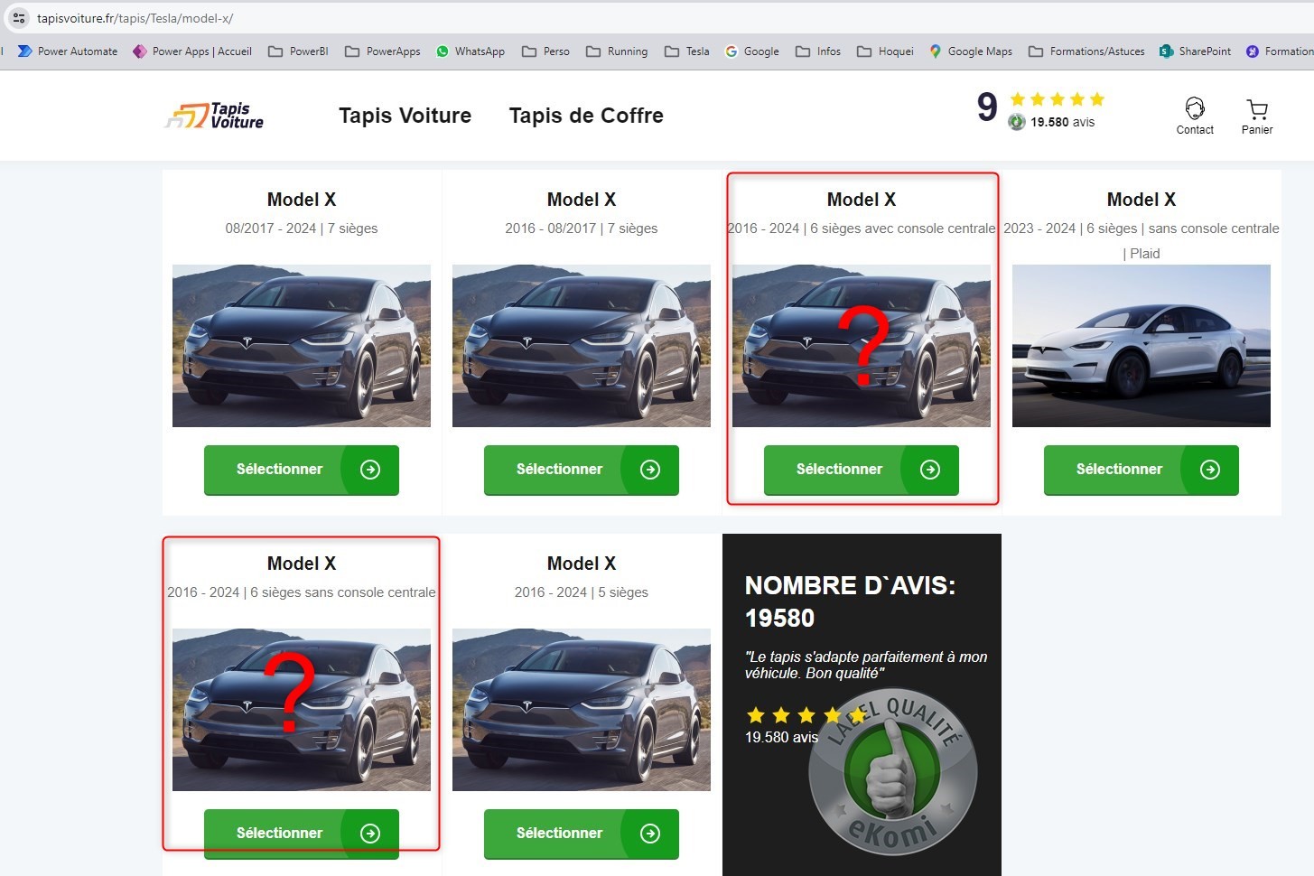
Task: Open the PowerApps bookmark folder
Action: pyautogui.click(x=383, y=51)
